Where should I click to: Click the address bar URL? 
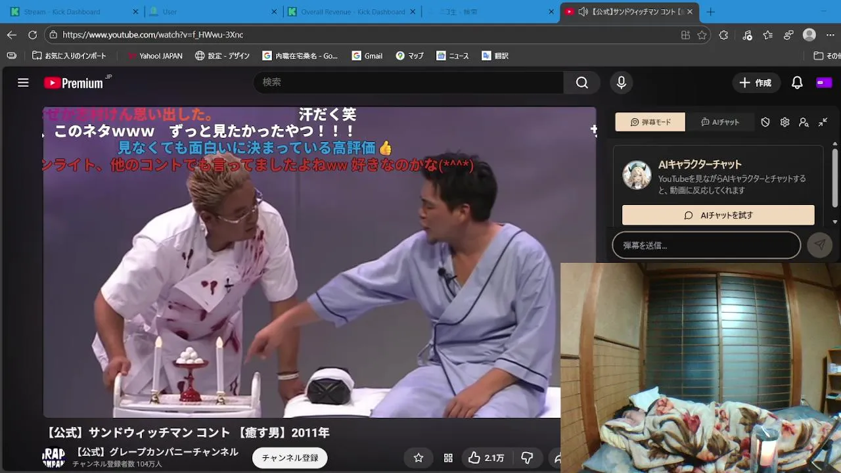pos(152,35)
